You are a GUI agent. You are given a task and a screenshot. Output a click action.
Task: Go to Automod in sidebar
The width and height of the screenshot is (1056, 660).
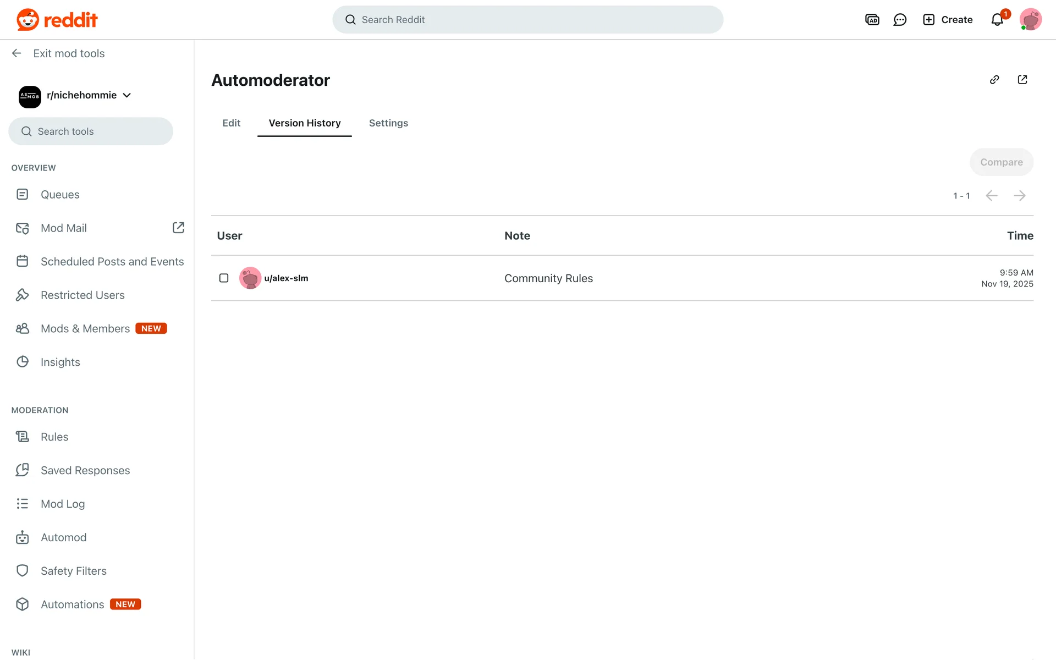63,537
